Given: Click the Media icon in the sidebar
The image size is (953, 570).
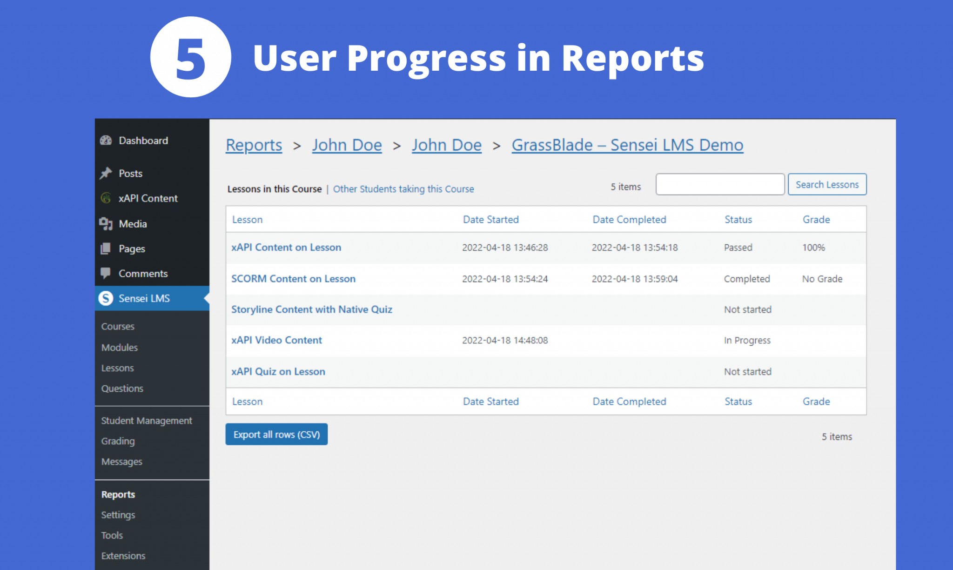Looking at the screenshot, I should 106,224.
